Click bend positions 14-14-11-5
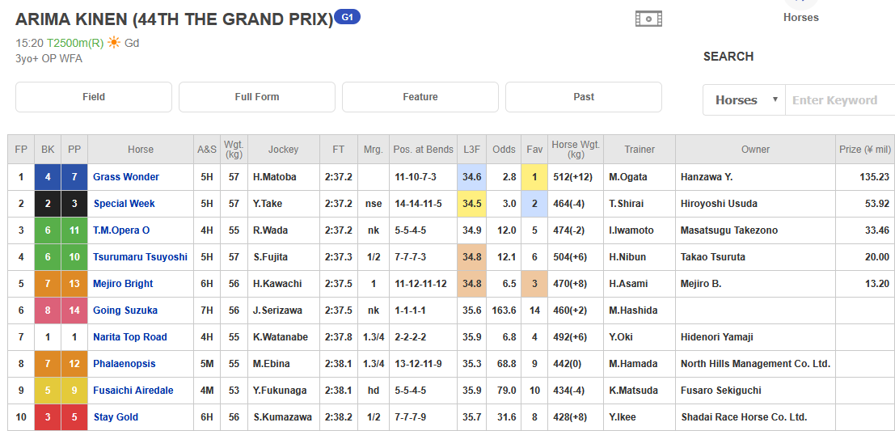Image resolution: width=895 pixels, height=431 pixels. tap(418, 204)
